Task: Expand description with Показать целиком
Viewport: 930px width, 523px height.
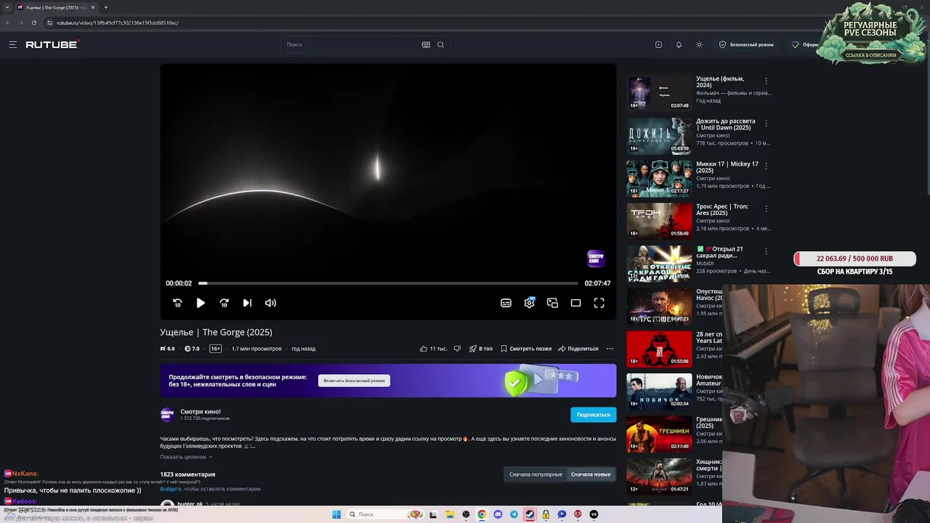Action: point(186,457)
